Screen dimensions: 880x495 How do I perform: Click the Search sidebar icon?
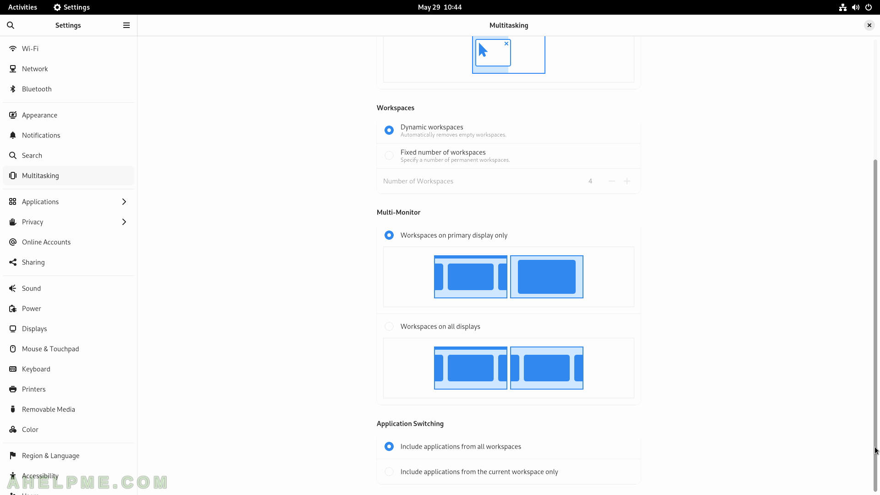(13, 155)
